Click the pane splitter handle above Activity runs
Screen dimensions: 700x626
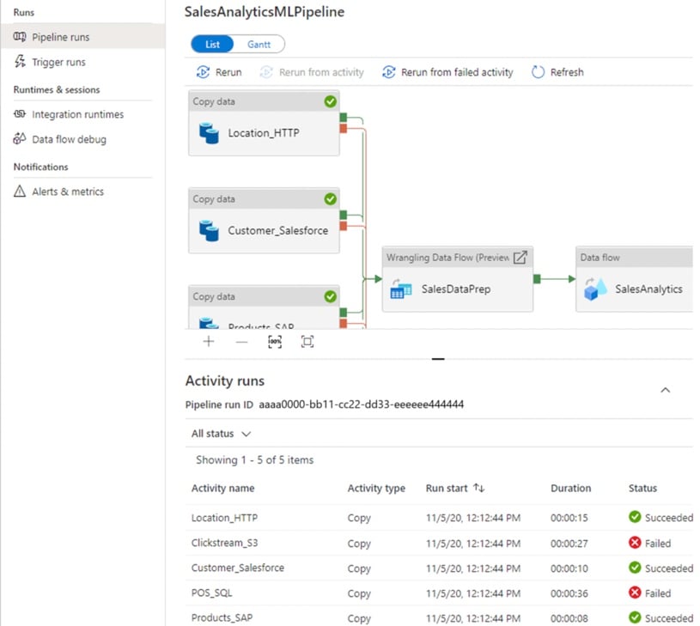(x=438, y=359)
